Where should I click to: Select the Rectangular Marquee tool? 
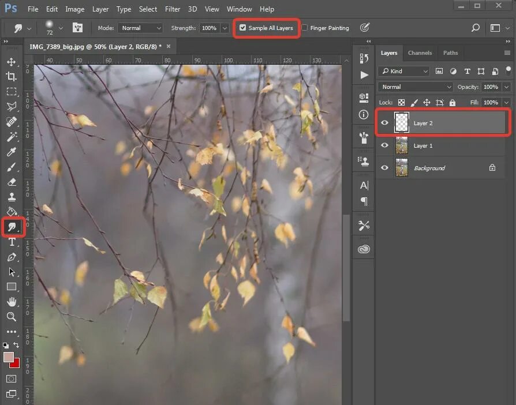point(11,92)
